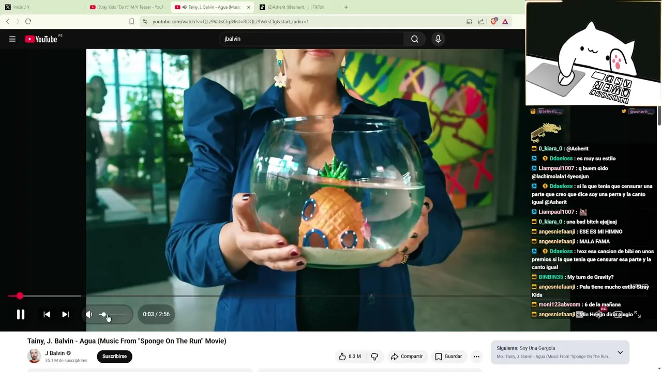
Task: Open Brave Rewards triangle icon
Action: click(505, 21)
